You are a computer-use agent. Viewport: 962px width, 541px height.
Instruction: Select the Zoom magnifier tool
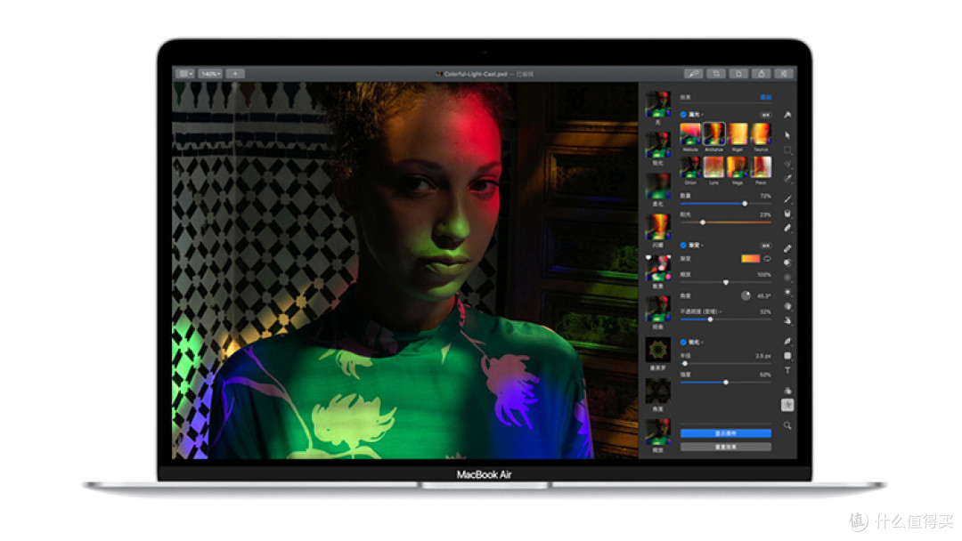tap(787, 425)
